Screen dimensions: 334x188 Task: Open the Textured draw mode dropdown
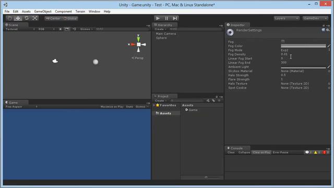point(20,29)
